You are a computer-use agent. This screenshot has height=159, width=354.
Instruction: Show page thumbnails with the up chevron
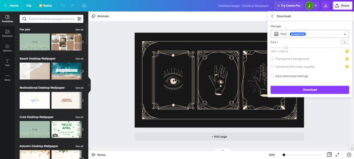coord(223,150)
